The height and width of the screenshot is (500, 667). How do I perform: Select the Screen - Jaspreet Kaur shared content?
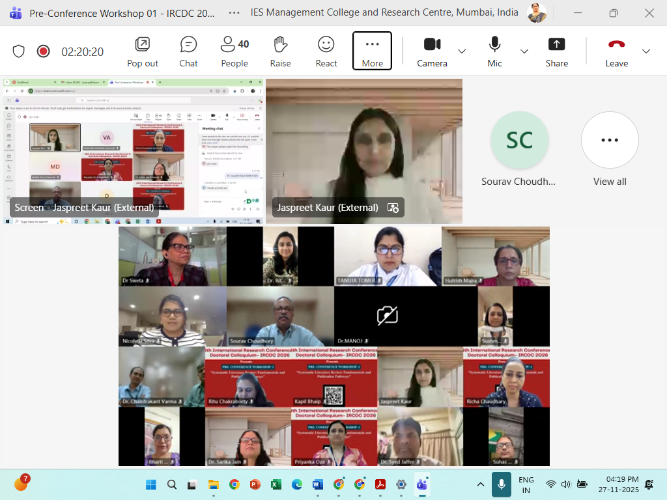[133, 151]
